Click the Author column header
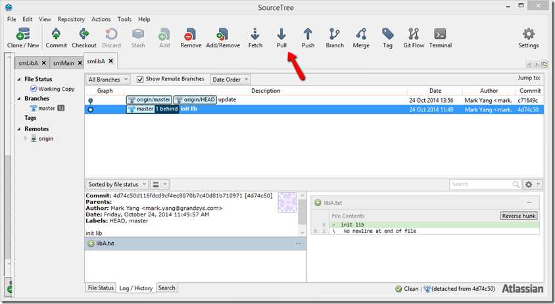This screenshot has height=304, width=555. 489,91
